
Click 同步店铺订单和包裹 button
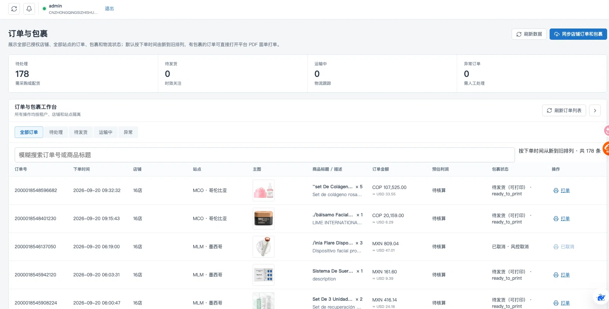click(578, 34)
